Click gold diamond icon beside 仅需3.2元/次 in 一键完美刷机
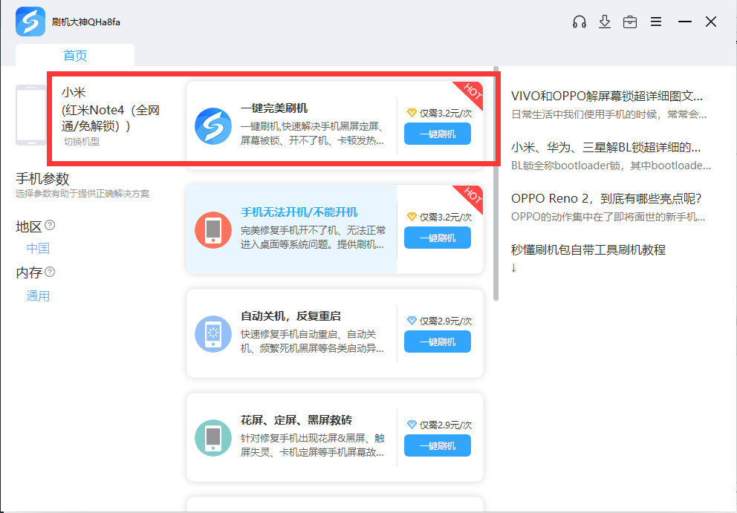The image size is (737, 513). (412, 113)
